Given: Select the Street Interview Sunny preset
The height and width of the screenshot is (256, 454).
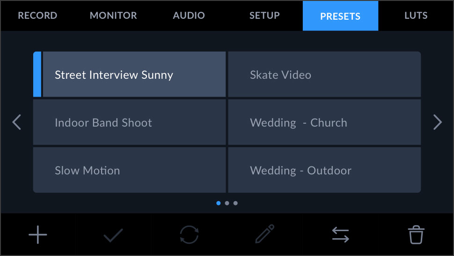Looking at the screenshot, I should (x=130, y=74).
